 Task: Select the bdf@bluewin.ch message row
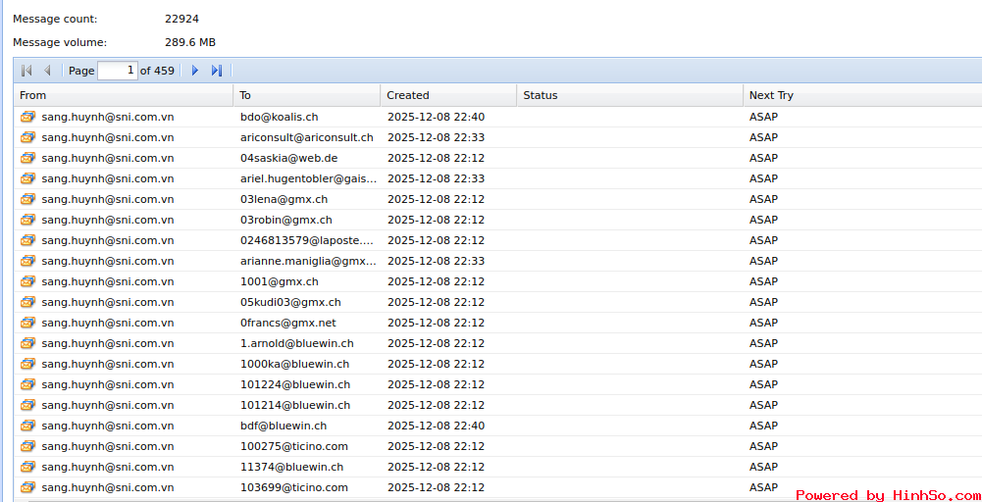coord(284,426)
